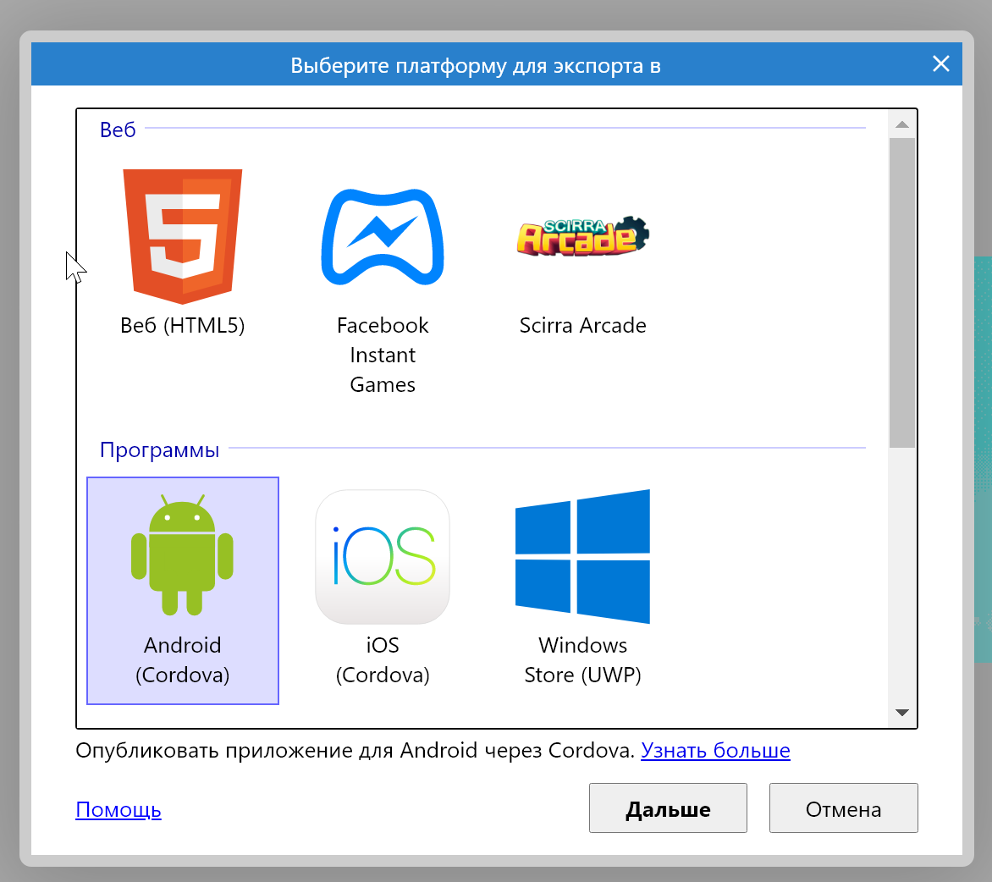Click the scrollbar up arrow
992x882 pixels.
[x=902, y=124]
